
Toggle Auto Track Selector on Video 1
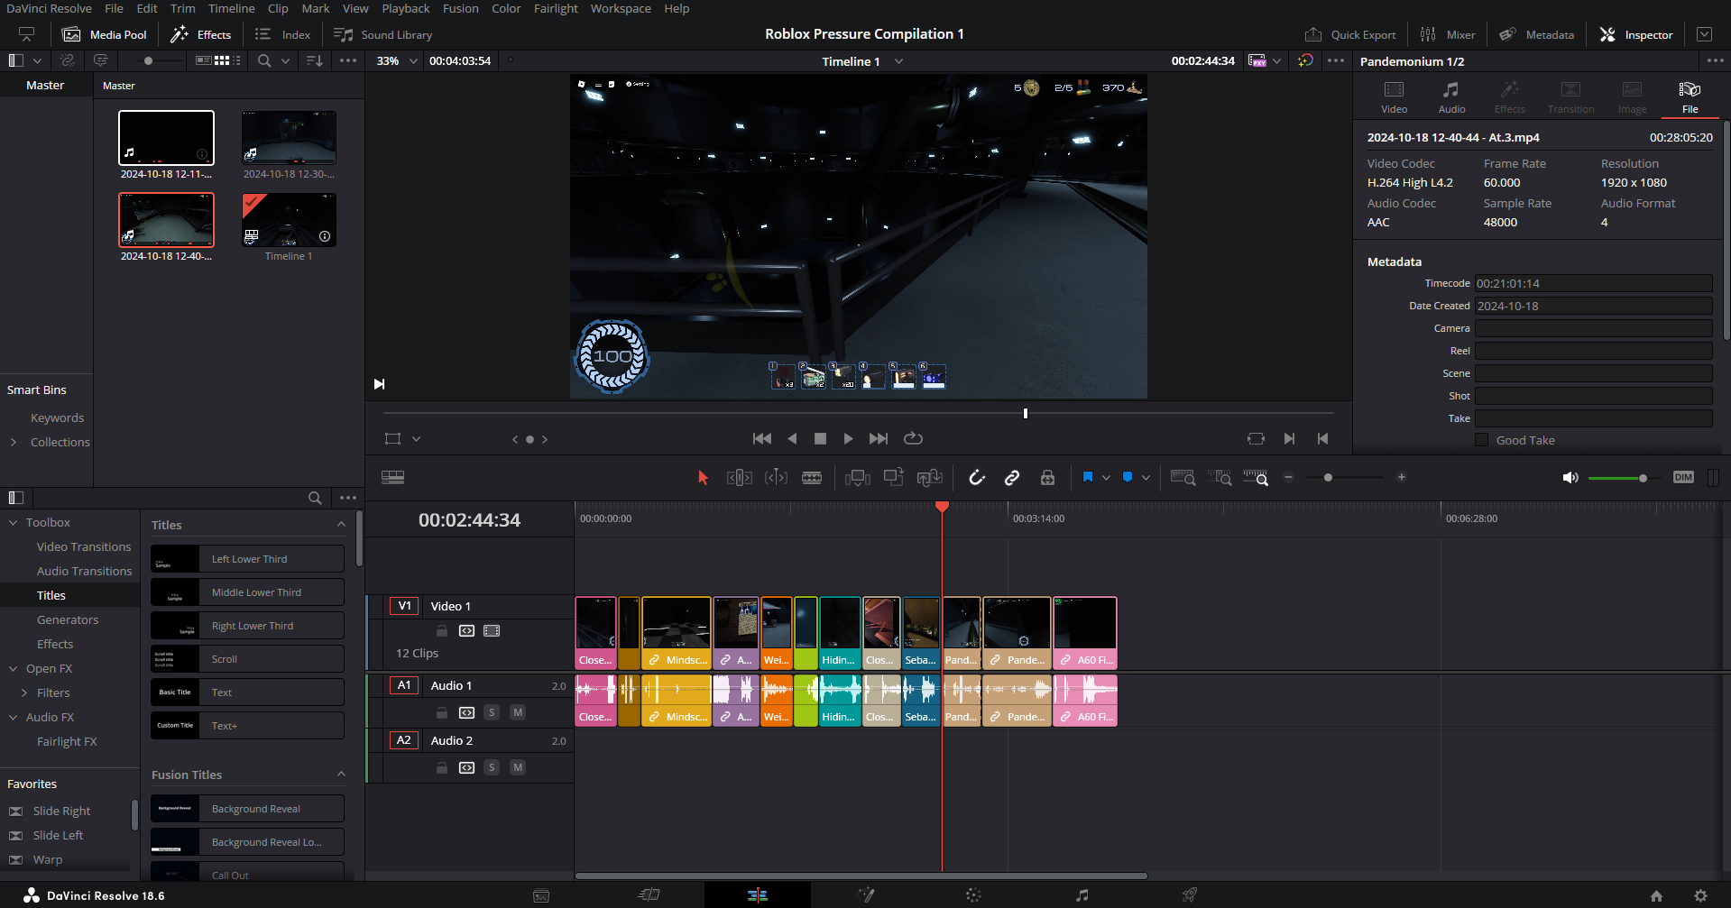[466, 631]
